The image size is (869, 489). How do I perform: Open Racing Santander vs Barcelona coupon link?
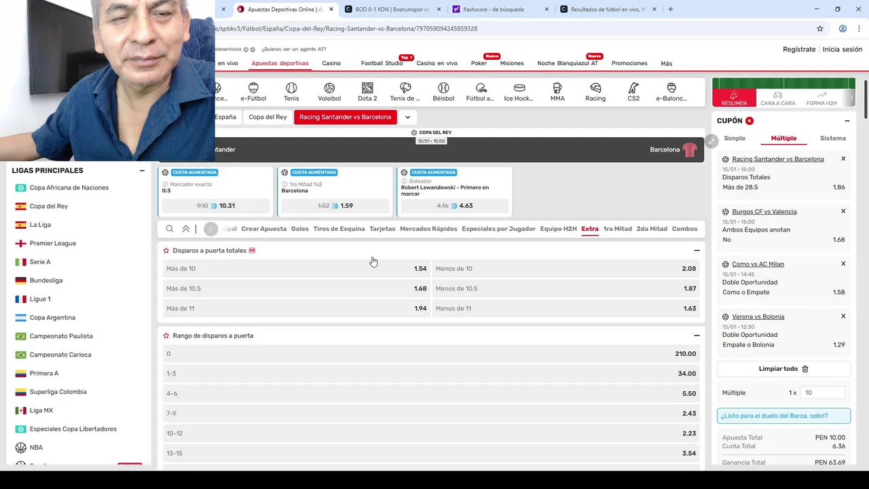(778, 159)
